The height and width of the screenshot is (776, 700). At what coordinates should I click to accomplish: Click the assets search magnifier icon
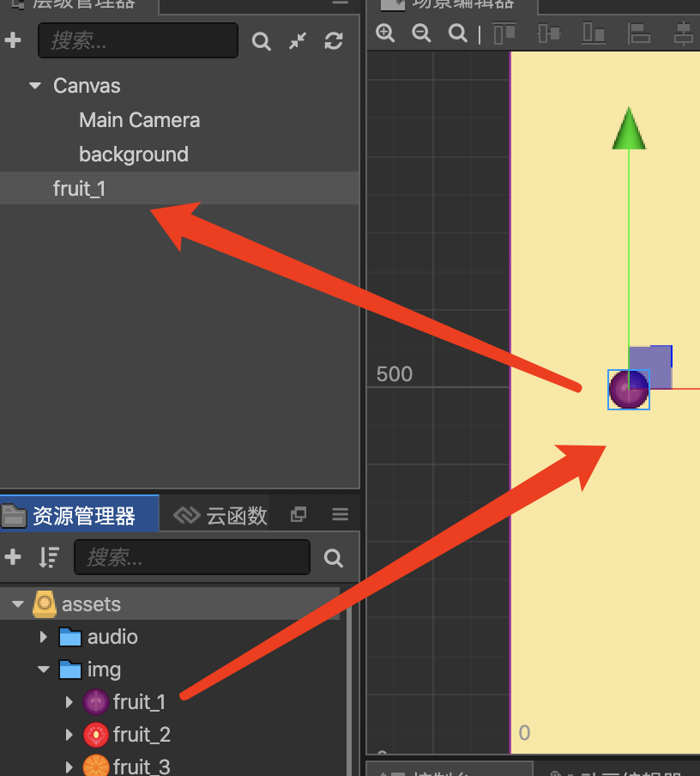[x=334, y=558]
